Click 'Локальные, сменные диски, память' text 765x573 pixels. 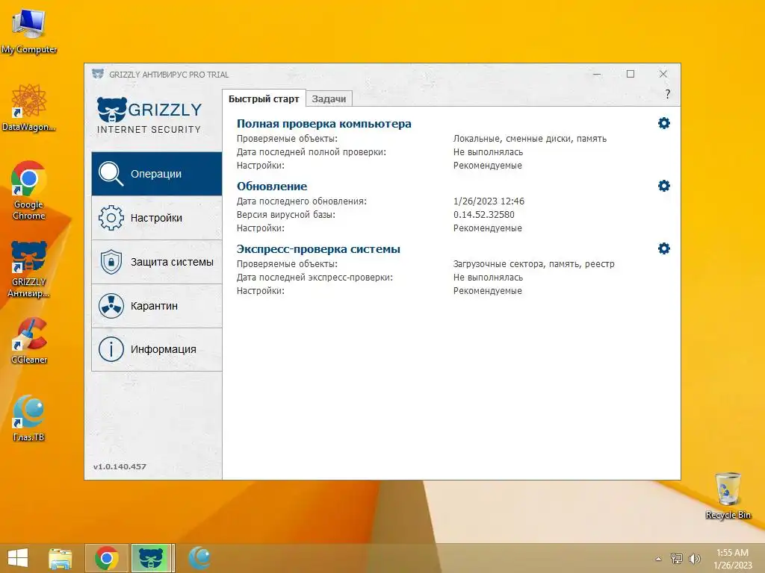coord(530,138)
